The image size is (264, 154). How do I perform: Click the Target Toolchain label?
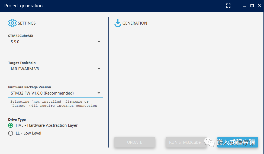pyautogui.click(x=22, y=63)
